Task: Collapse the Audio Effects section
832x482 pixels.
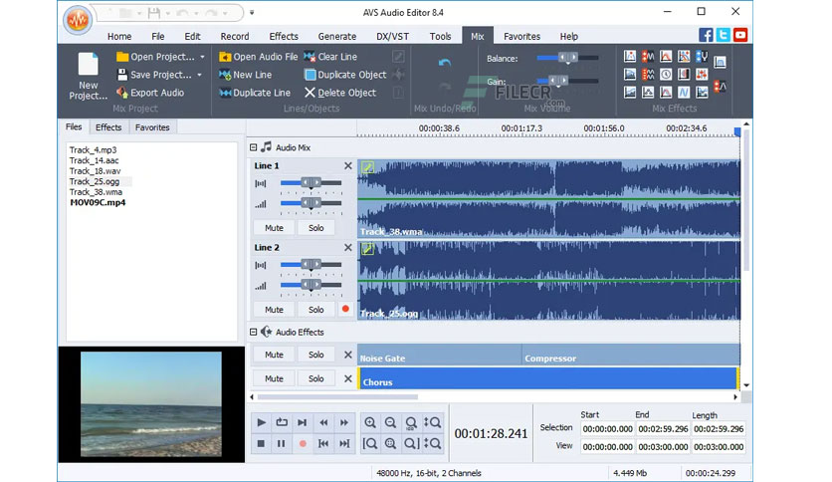Action: [x=253, y=332]
